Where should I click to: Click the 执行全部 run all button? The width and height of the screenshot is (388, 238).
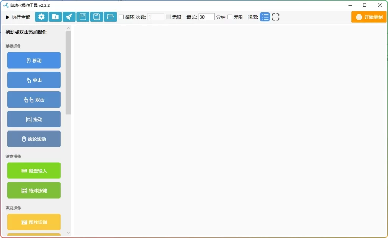click(x=18, y=17)
